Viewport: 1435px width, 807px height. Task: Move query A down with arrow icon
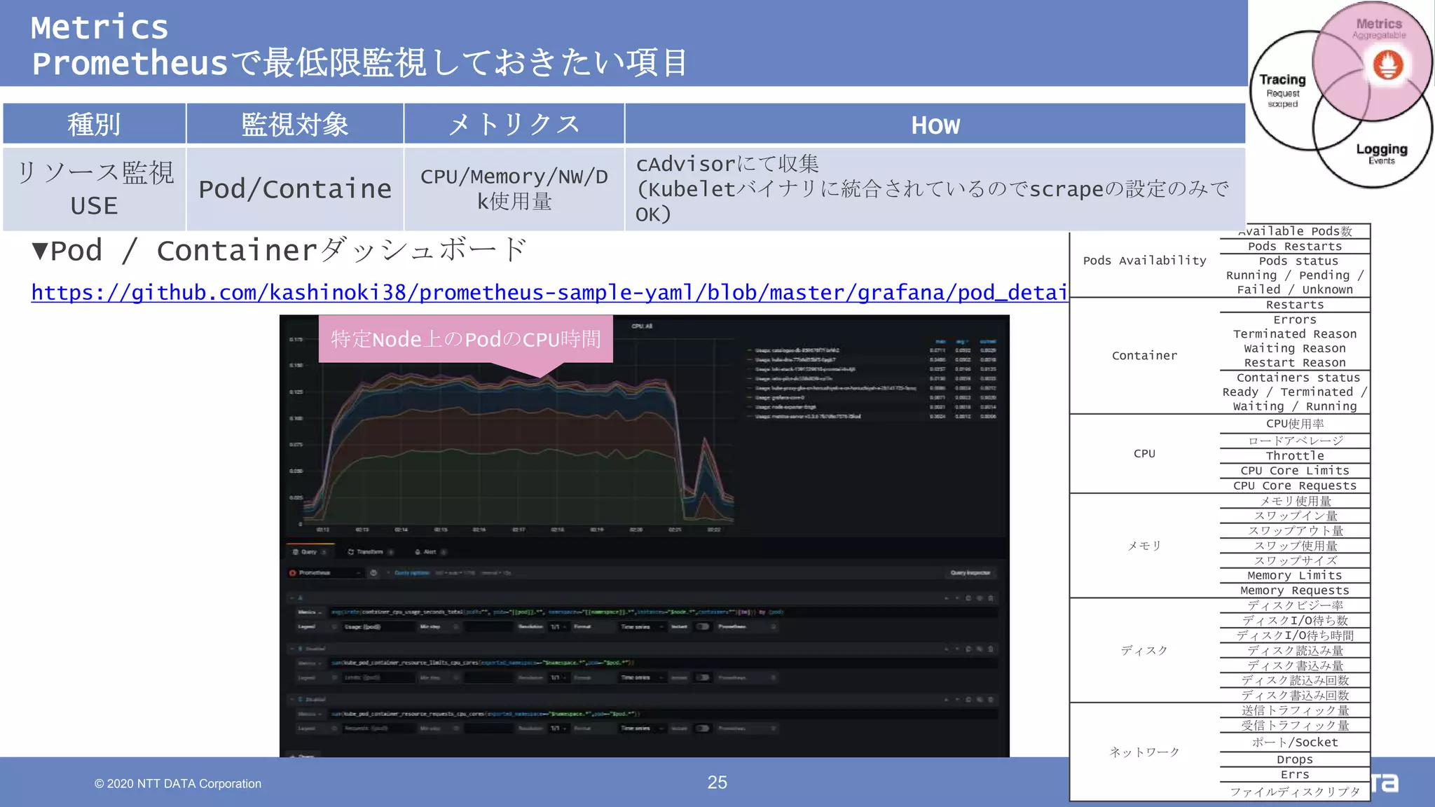click(958, 598)
